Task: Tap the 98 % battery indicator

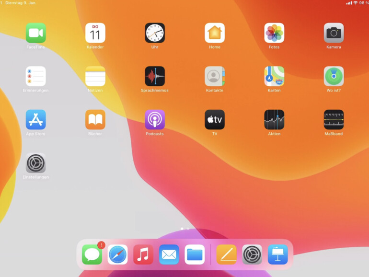Action: 364,3
